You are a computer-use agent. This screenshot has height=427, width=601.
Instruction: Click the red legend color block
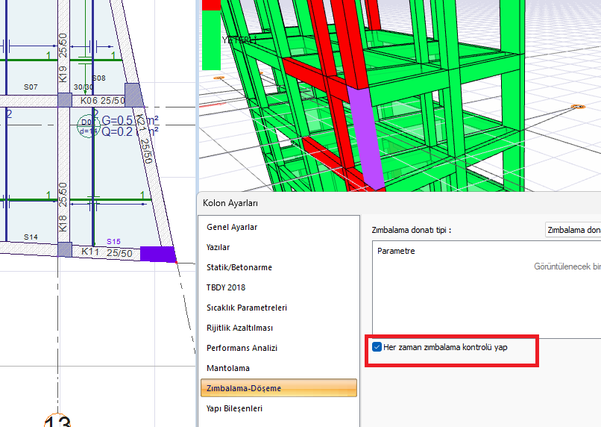[211, 4]
